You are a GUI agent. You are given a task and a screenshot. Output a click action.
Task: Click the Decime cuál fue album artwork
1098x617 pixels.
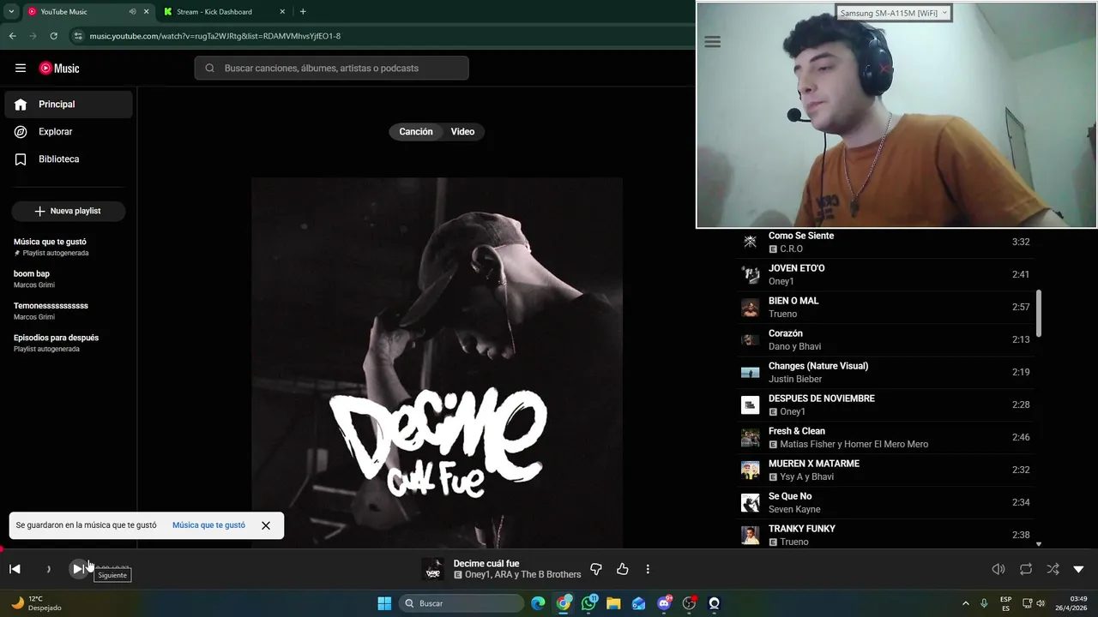pyautogui.click(x=437, y=362)
